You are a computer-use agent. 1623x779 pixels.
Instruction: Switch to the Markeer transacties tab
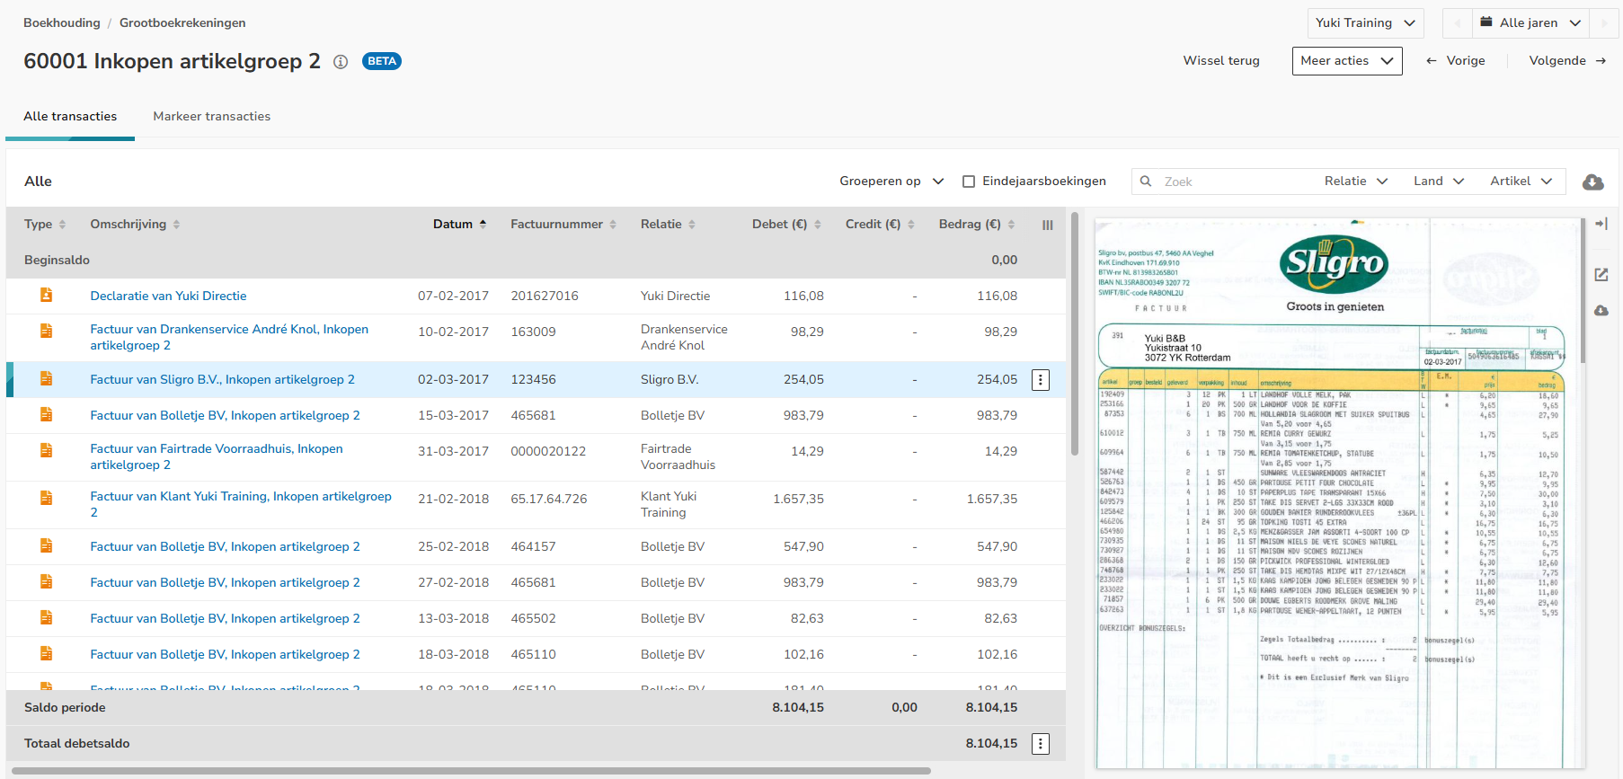click(211, 117)
